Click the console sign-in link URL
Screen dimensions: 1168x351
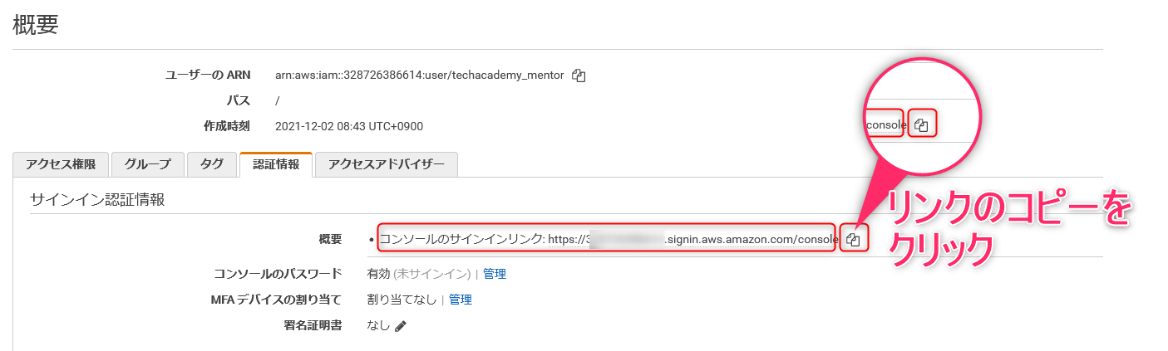click(692, 239)
